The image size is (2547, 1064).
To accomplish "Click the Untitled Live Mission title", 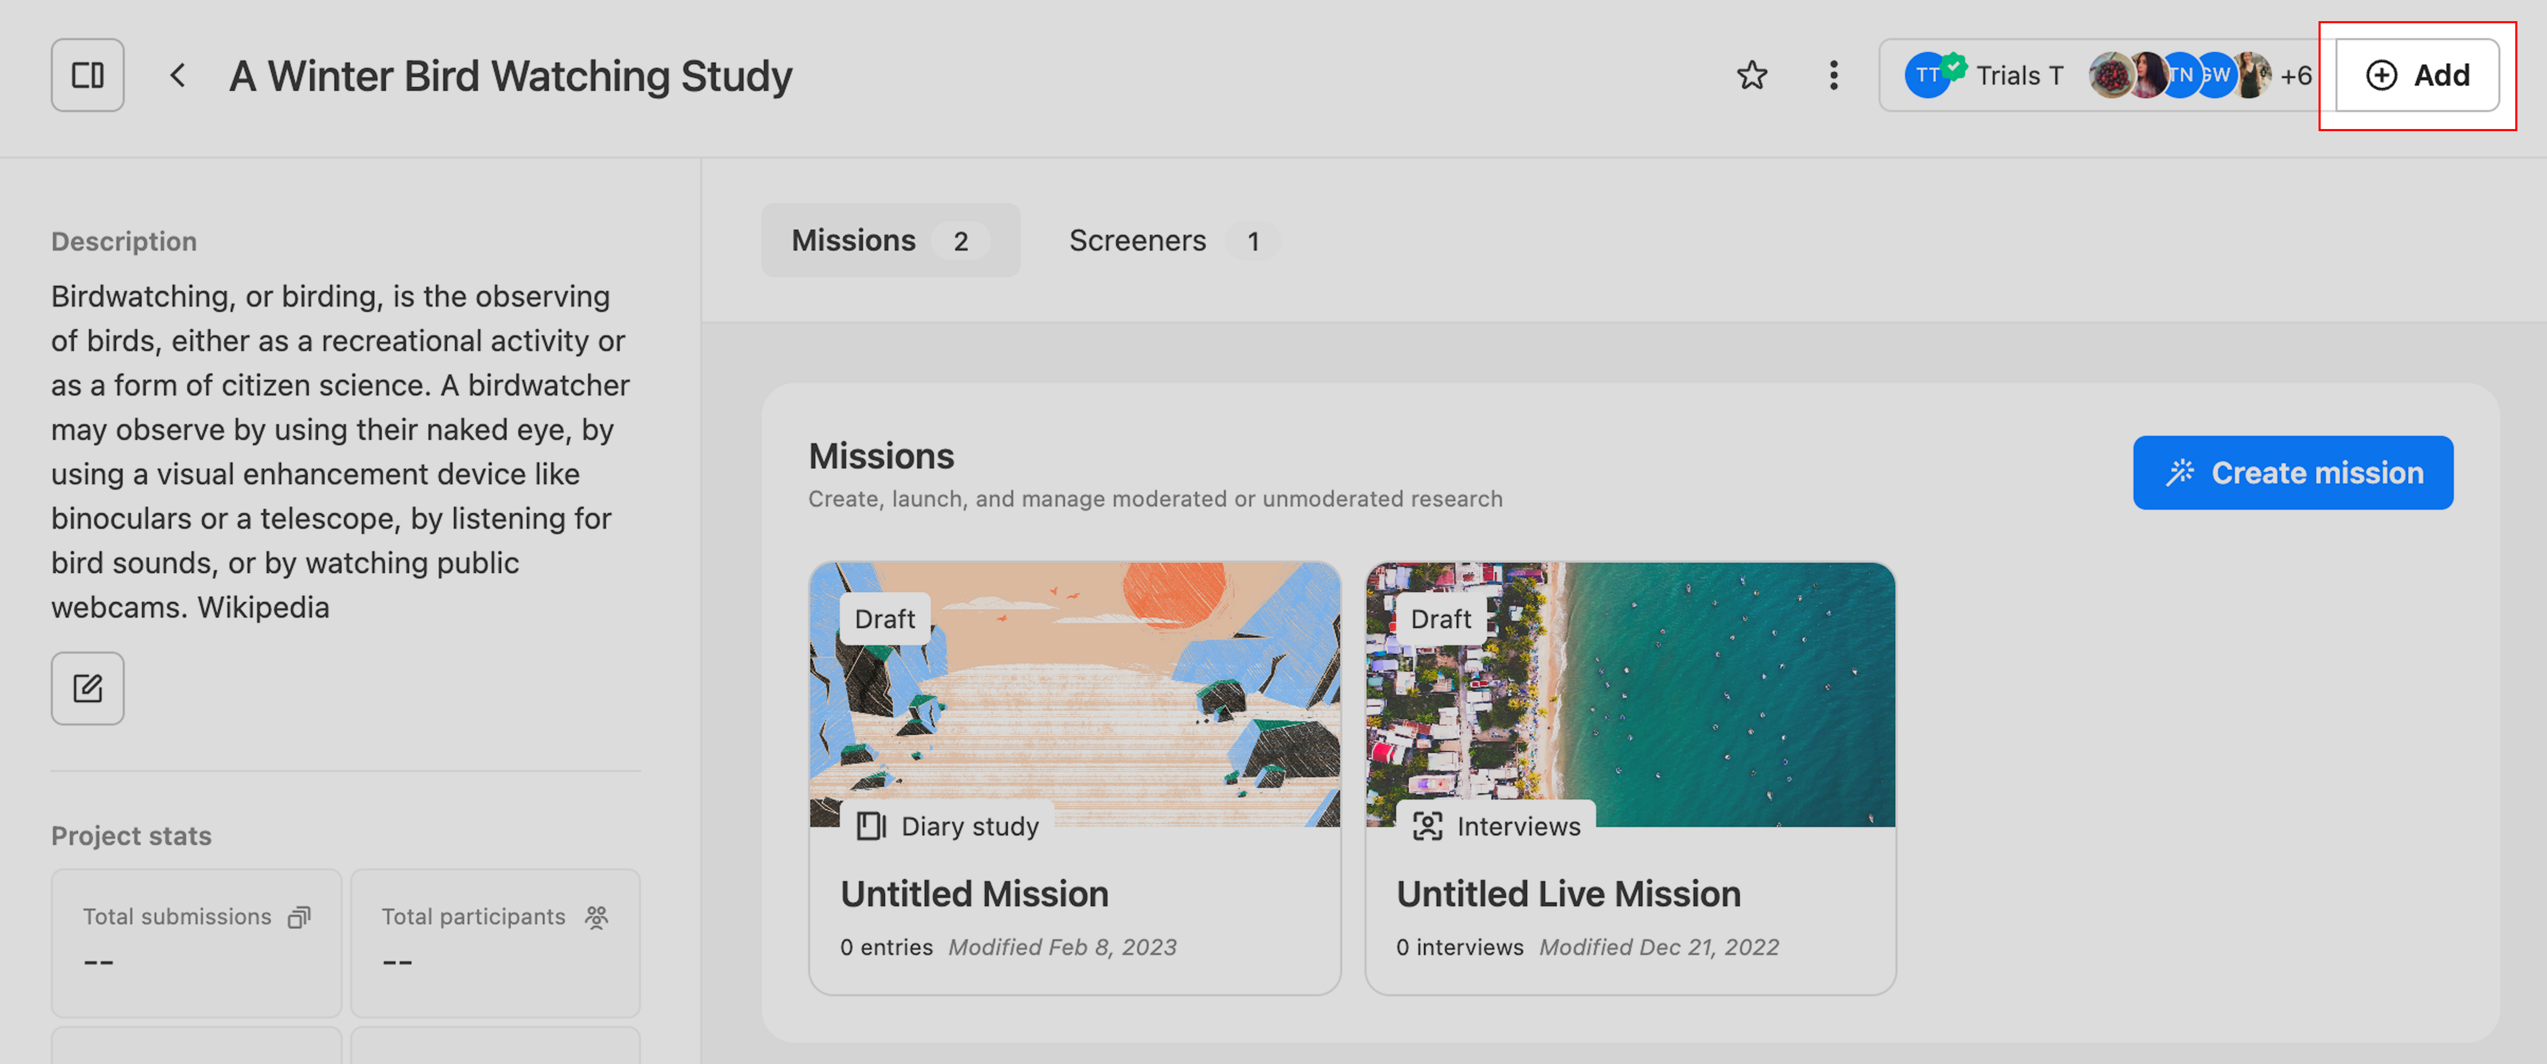I will pos(1567,894).
